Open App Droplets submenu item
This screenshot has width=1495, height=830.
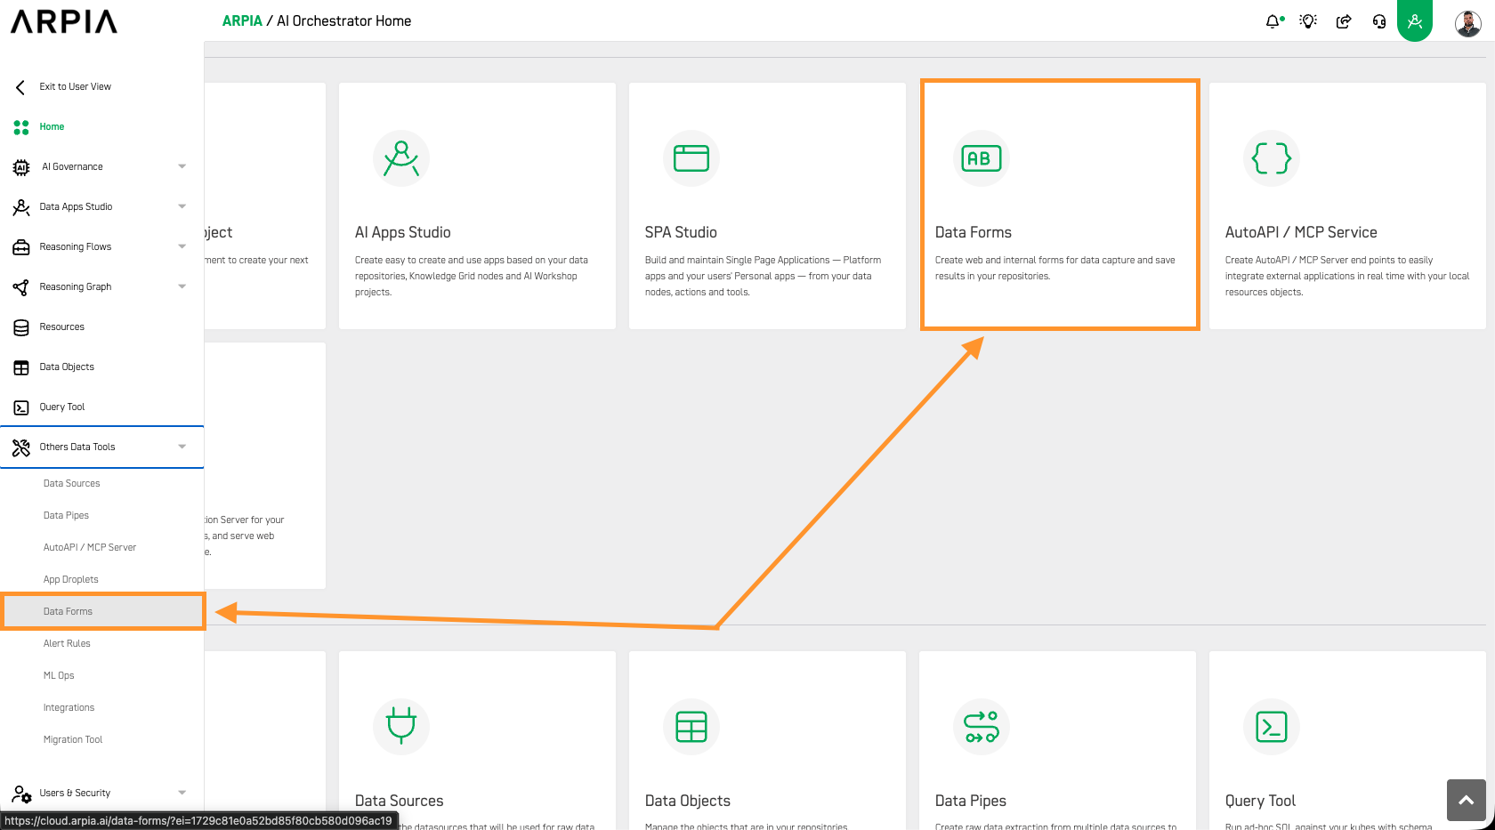click(71, 580)
